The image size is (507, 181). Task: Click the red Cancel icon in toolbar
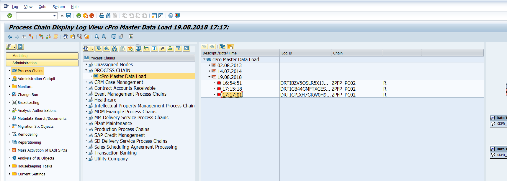[x=92, y=16]
